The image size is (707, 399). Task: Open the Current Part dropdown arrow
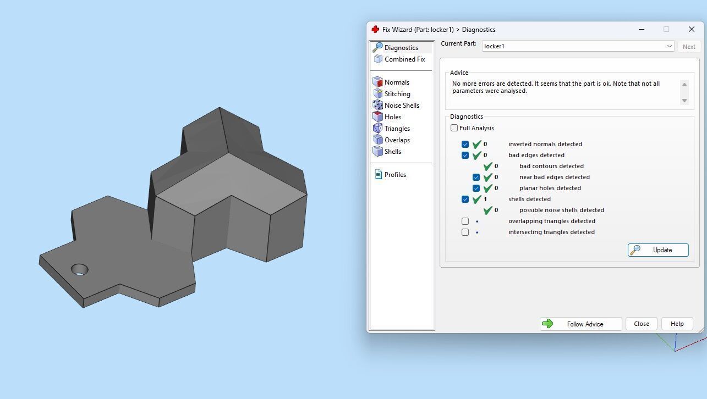[x=669, y=46]
